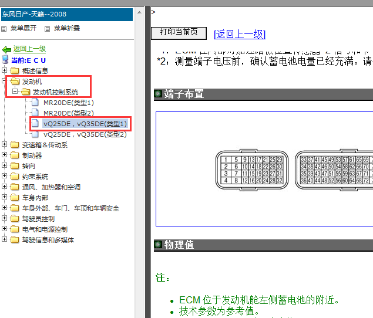
Task: Collapse the 发动机控制系统 tree node
Action: click(x=15, y=92)
